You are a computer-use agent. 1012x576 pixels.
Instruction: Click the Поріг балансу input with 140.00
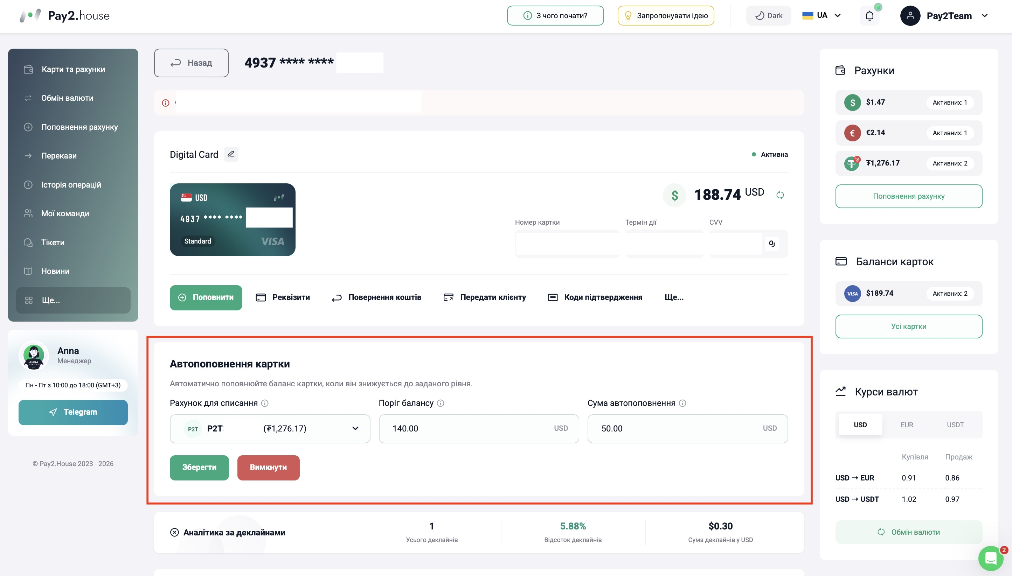(x=478, y=429)
